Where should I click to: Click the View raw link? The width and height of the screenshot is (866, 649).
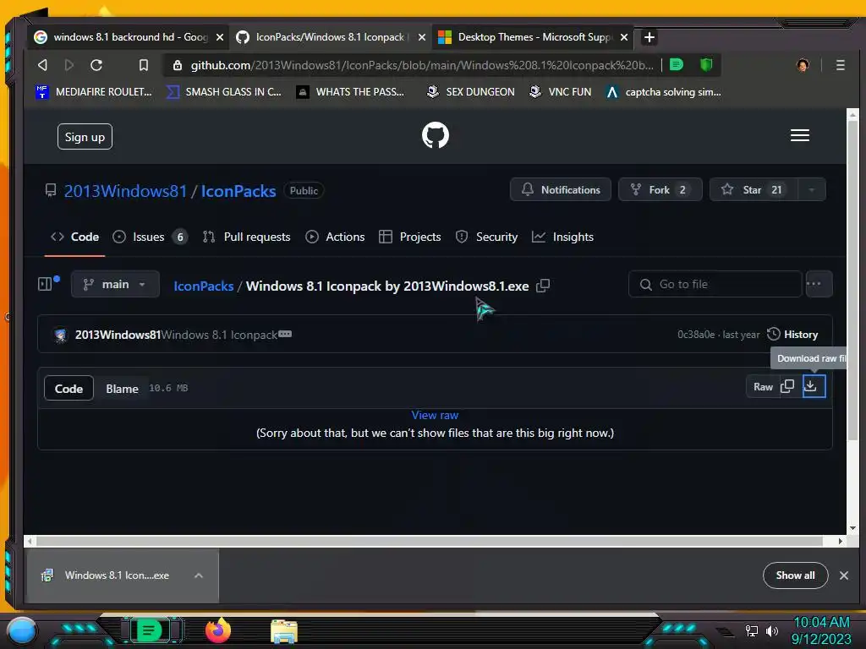pos(435,415)
